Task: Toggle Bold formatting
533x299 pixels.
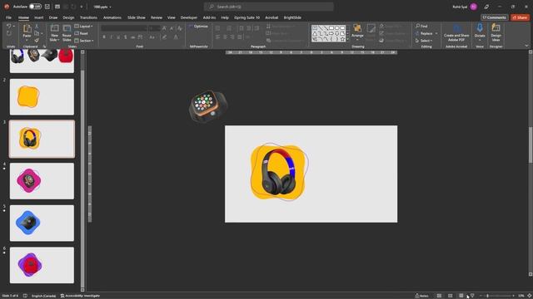Action: tap(104, 37)
